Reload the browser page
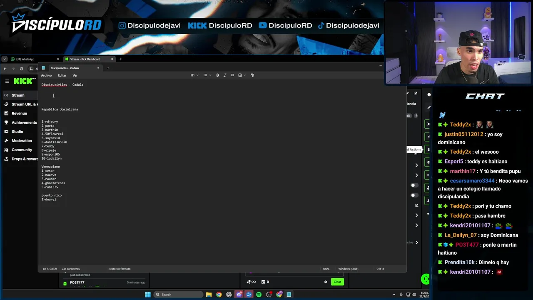The width and height of the screenshot is (533, 300). point(21,69)
